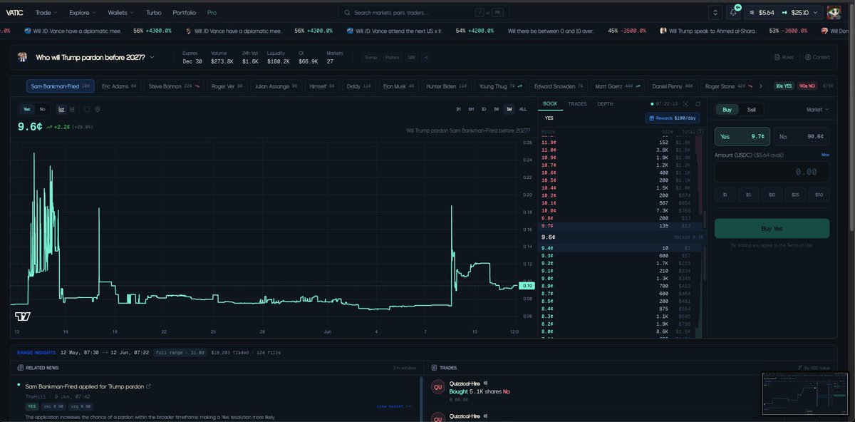
Task: Click the location pin icon in chart toolbar
Action: point(98,109)
